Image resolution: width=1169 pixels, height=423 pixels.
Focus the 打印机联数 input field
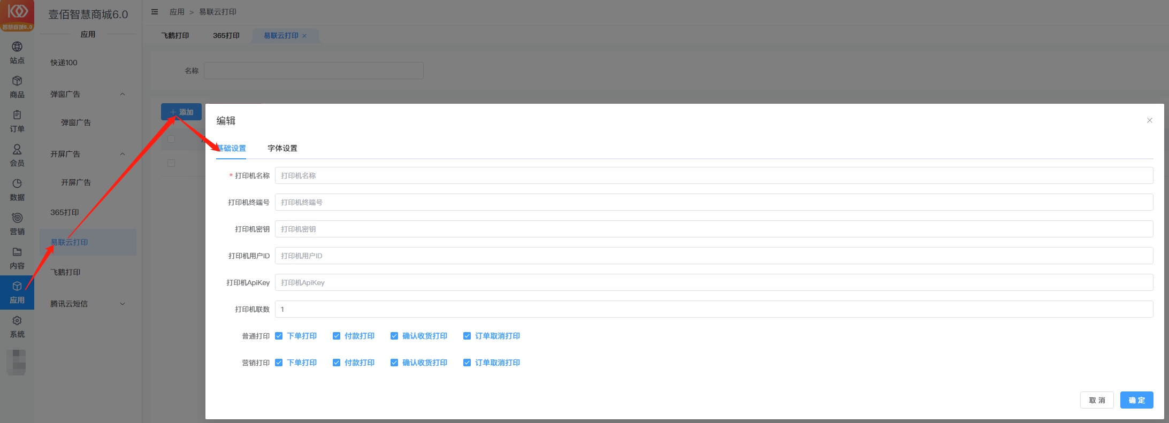click(x=714, y=309)
